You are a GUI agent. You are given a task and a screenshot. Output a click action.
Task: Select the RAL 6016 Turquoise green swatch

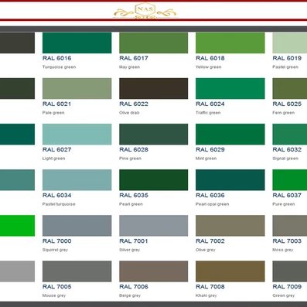[77, 43]
